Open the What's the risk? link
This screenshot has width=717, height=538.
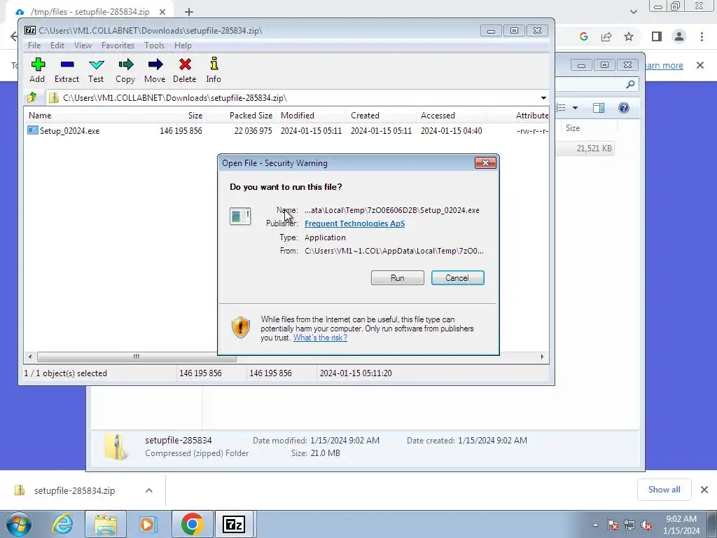[x=320, y=338]
